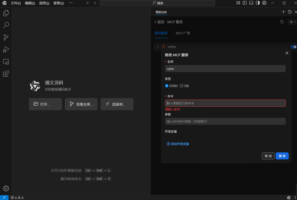
Task: Click the 打开... button
Action: coord(45,104)
